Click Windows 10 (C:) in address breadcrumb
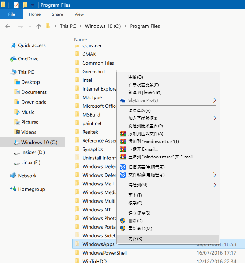 click(x=103, y=26)
